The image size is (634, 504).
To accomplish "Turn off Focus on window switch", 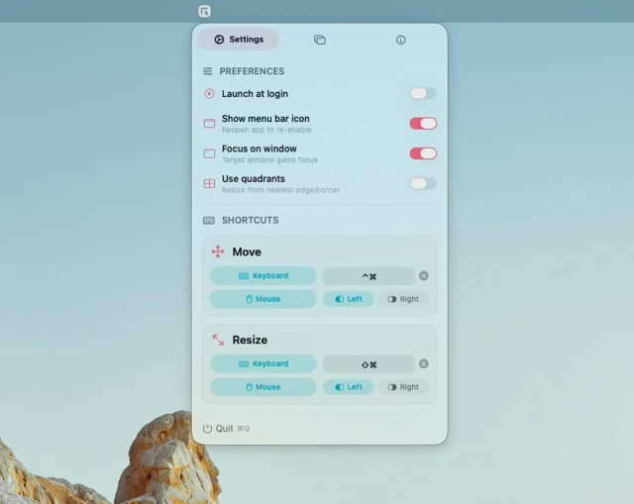I will [x=423, y=153].
